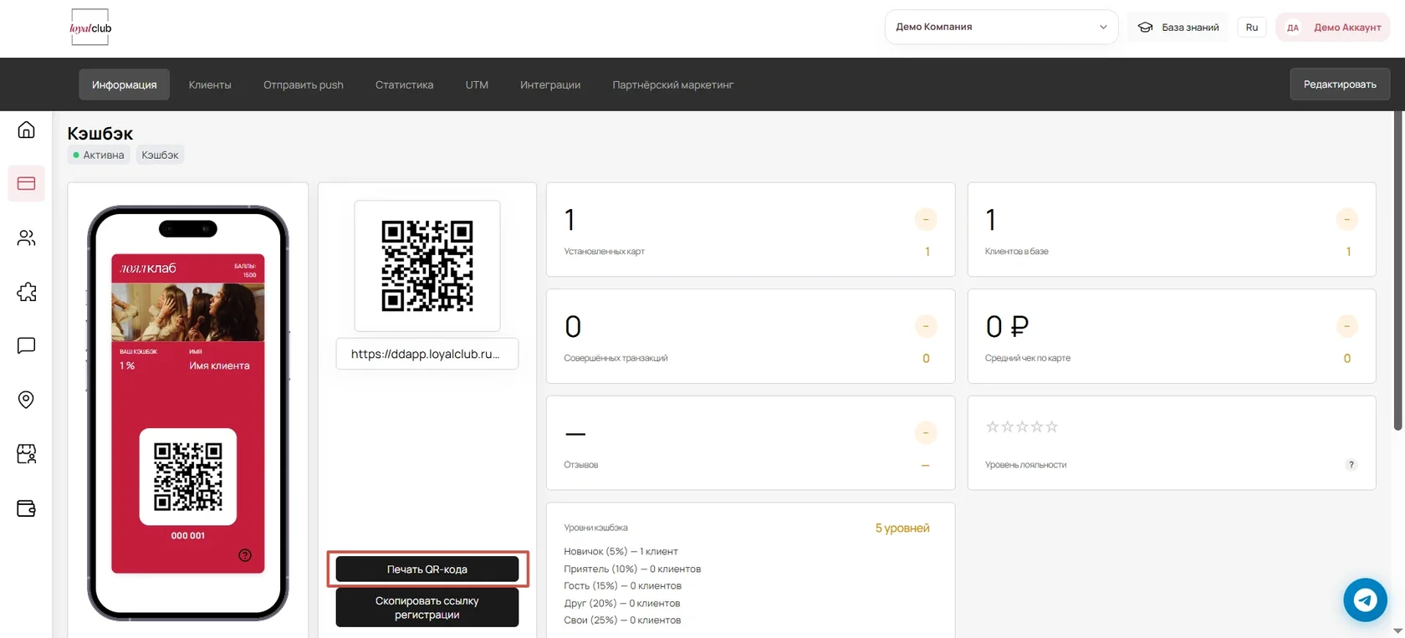The width and height of the screenshot is (1405, 638).
Task: Click the loyalty level question mark icon
Action: point(1351,465)
